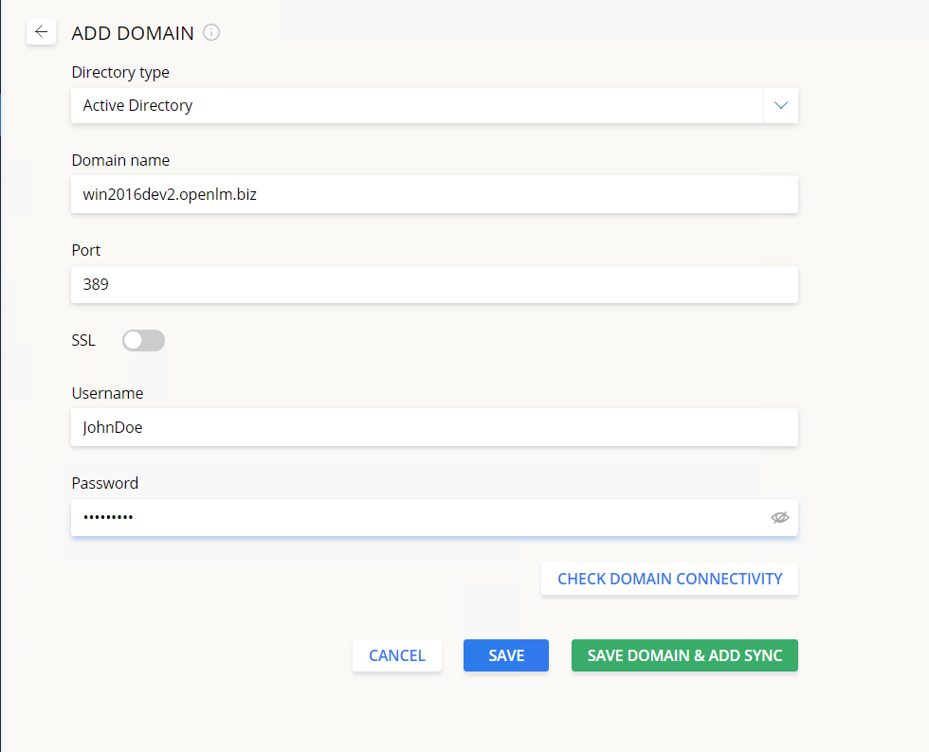Choose SAVE DOMAIN & ADD SYNC
The image size is (929, 752).
[684, 655]
